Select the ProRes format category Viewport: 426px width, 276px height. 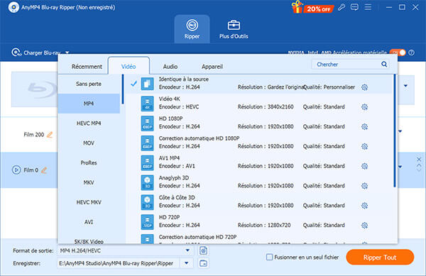point(89,162)
